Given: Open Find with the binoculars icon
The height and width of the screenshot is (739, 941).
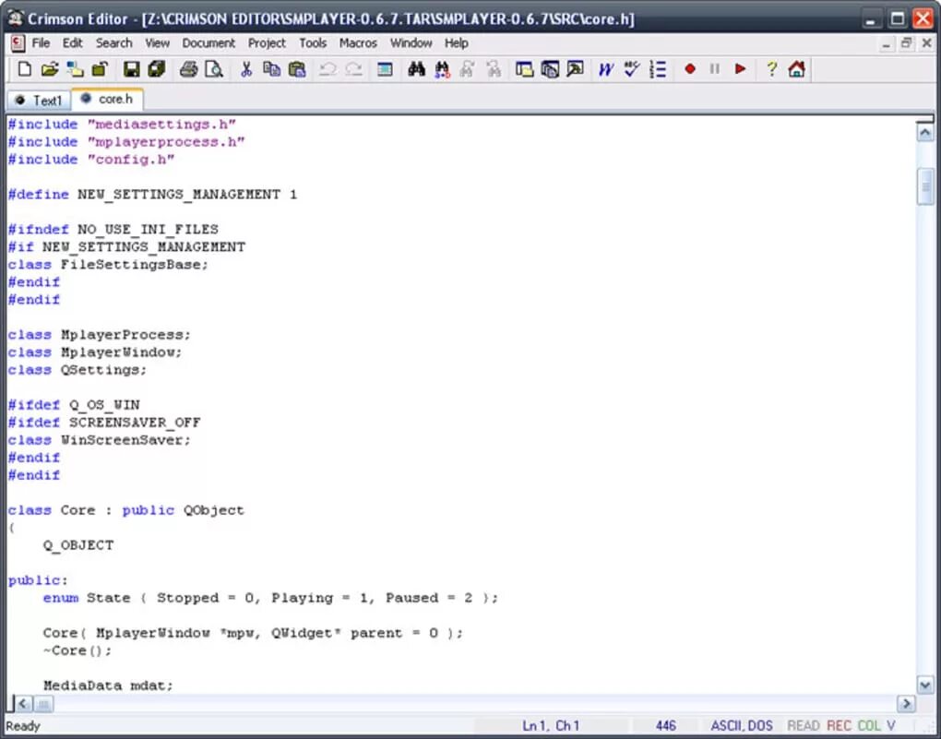Looking at the screenshot, I should coord(416,69).
